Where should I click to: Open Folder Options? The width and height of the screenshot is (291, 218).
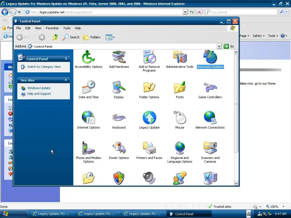click(x=149, y=90)
